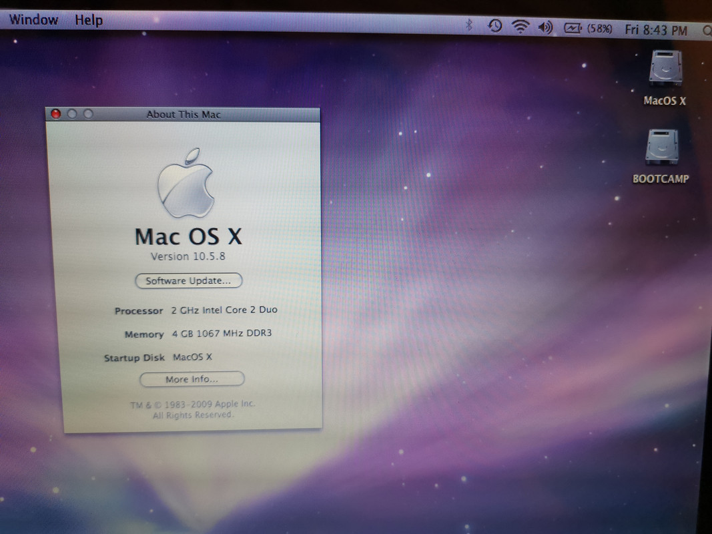This screenshot has width=712, height=534.
Task: Open the battery status icon
Action: point(573,29)
